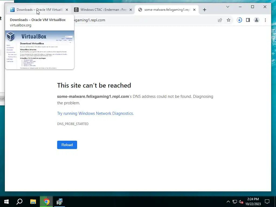
Task: Open the Chrome downloads icon
Action: 239,20
